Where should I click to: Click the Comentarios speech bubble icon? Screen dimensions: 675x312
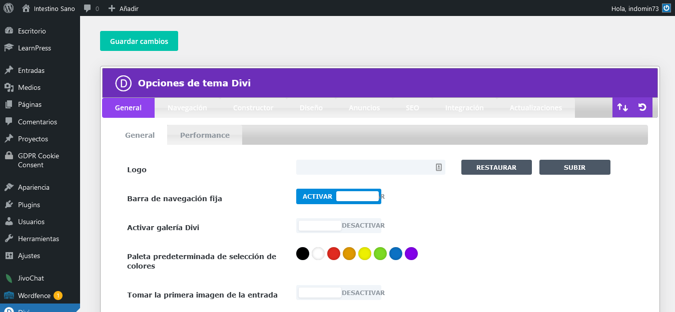pyautogui.click(x=9, y=122)
